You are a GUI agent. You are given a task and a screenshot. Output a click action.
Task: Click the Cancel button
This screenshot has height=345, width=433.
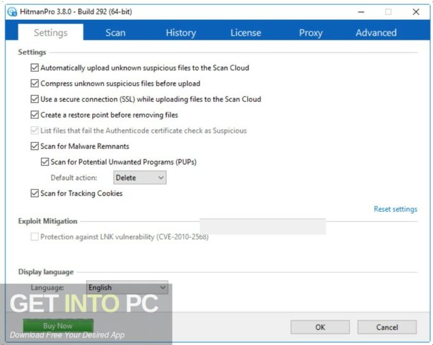click(x=387, y=327)
